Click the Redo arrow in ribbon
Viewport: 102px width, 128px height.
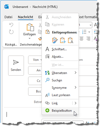(11, 32)
